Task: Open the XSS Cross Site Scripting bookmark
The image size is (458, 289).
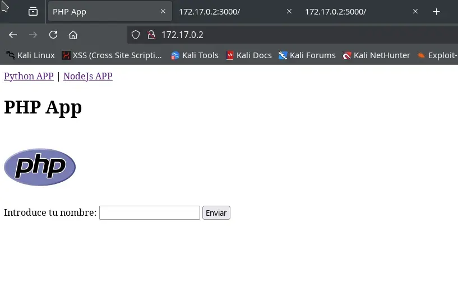Action: tap(112, 55)
